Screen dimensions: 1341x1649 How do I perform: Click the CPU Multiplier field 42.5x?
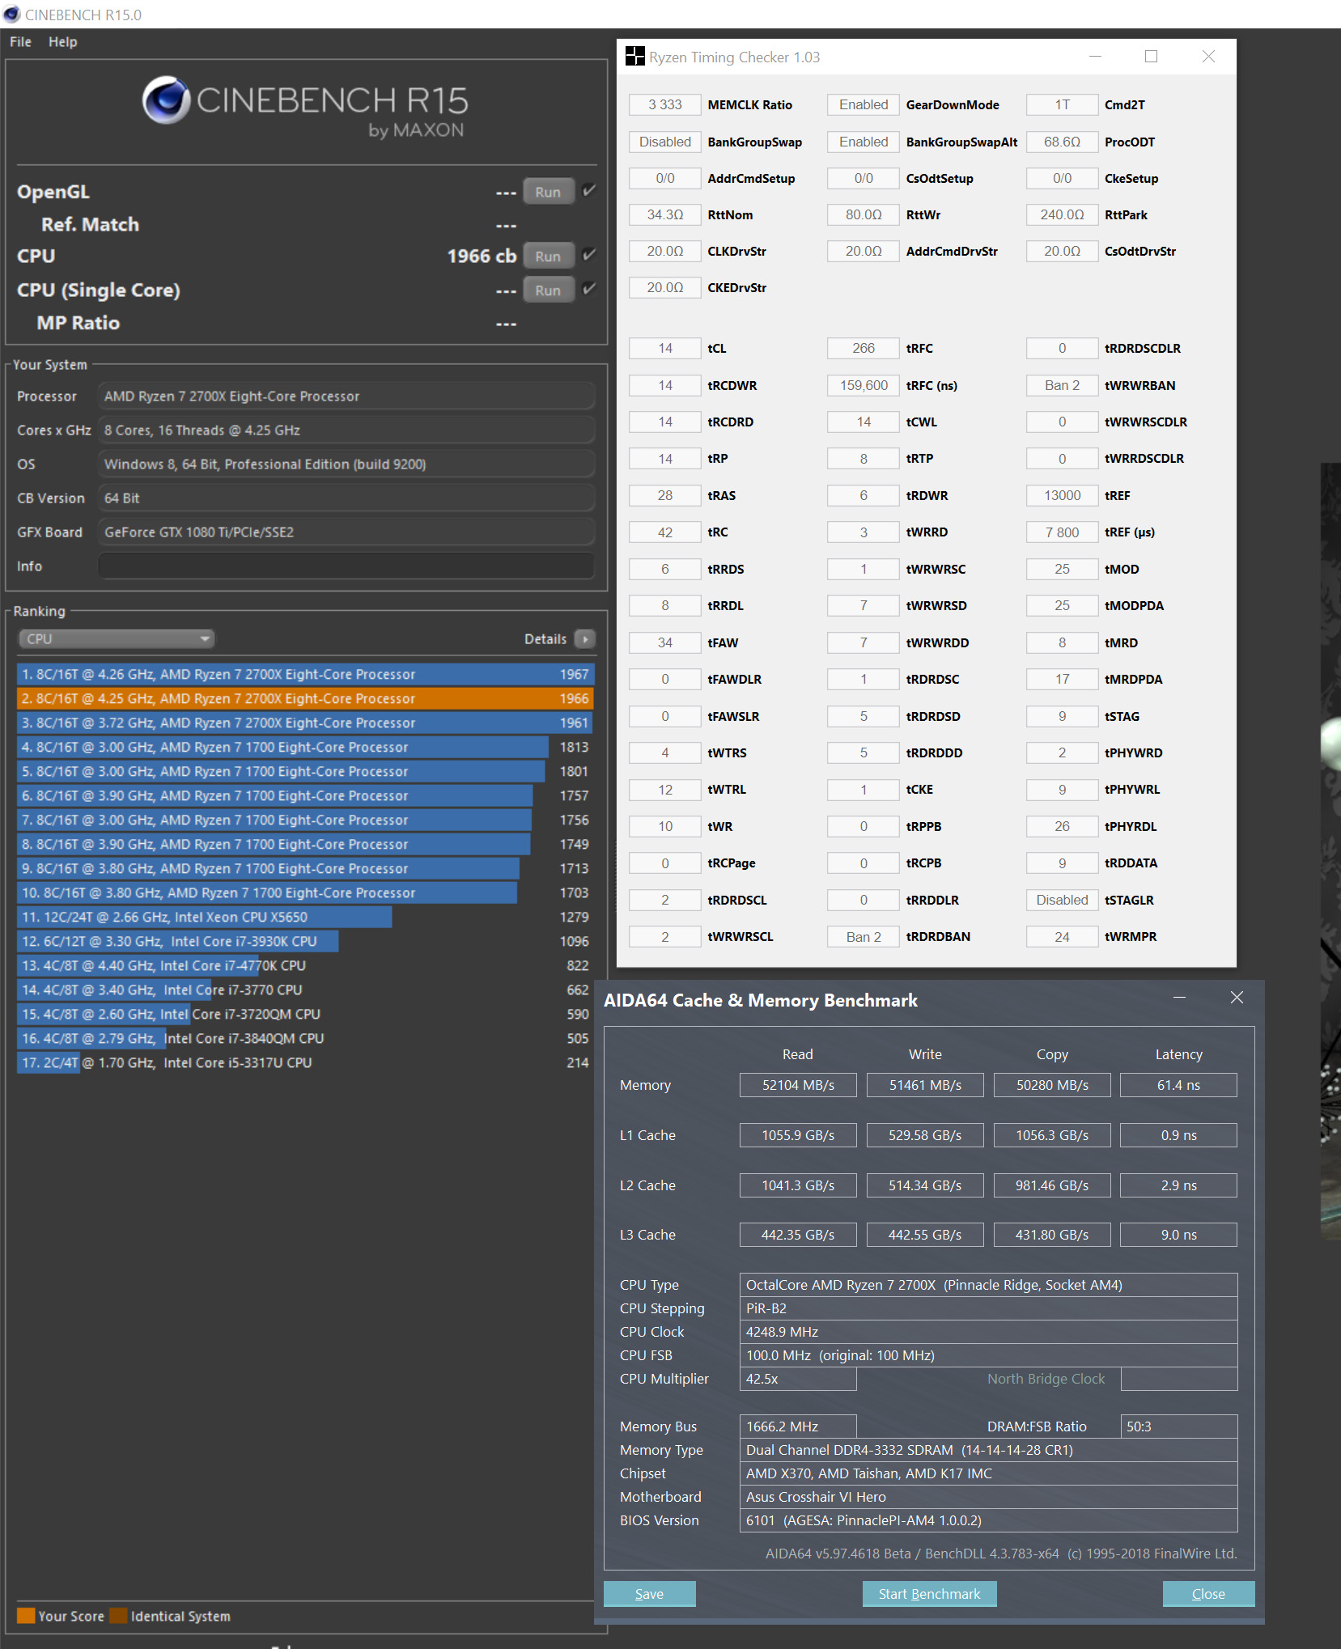(798, 1379)
